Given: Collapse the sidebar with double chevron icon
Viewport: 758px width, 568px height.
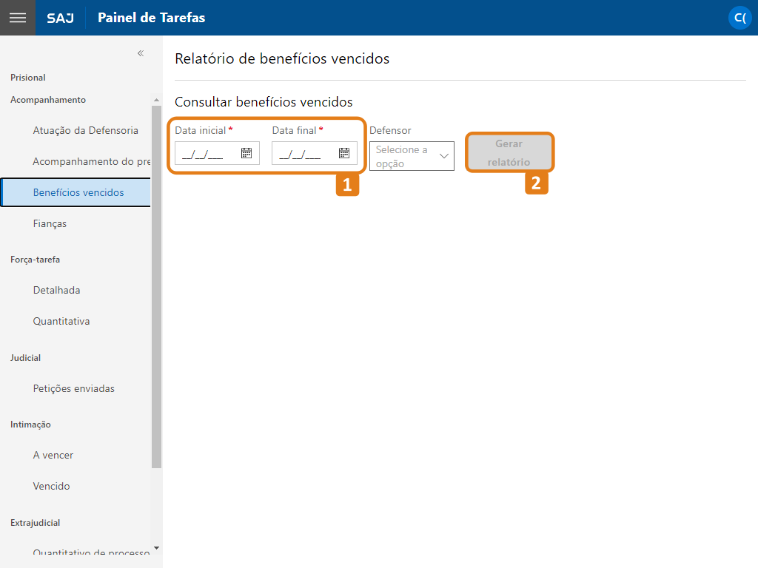Looking at the screenshot, I should point(141,53).
